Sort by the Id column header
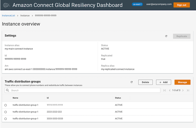This screenshot has width=196, height=128. [x=48, y=98]
